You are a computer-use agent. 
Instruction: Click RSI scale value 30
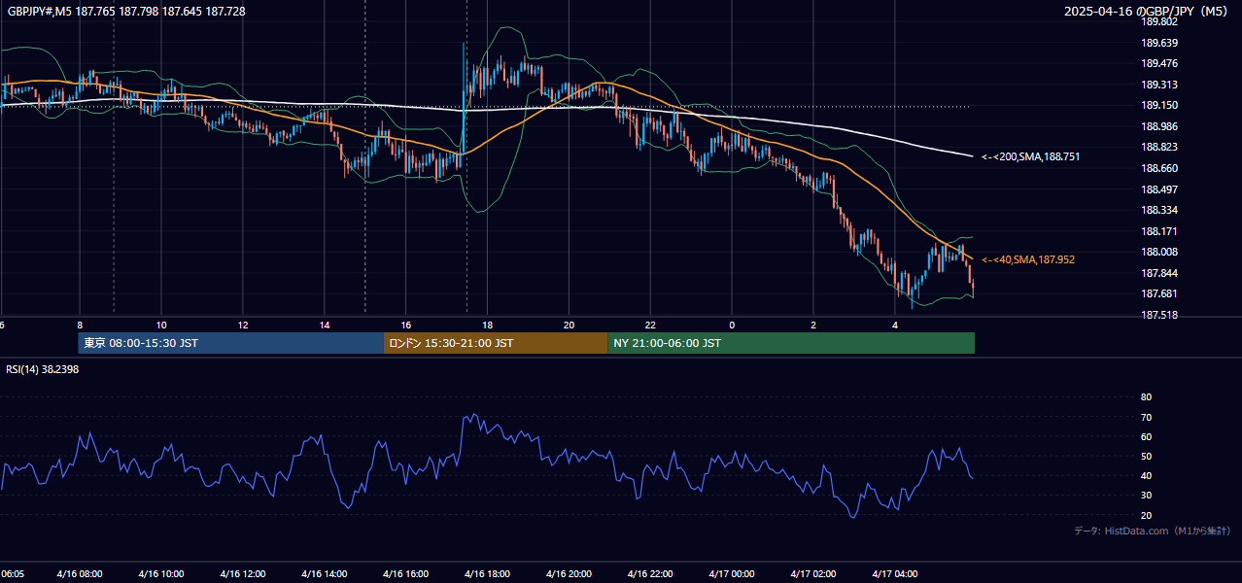point(1146,496)
